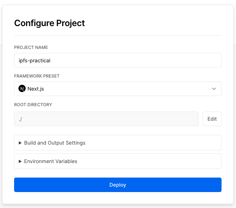Click the ROOT DIRECTORY label

[33, 105]
